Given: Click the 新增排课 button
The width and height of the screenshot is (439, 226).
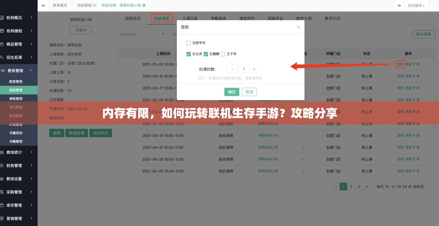Looking at the screenshot, I should tap(77, 133).
